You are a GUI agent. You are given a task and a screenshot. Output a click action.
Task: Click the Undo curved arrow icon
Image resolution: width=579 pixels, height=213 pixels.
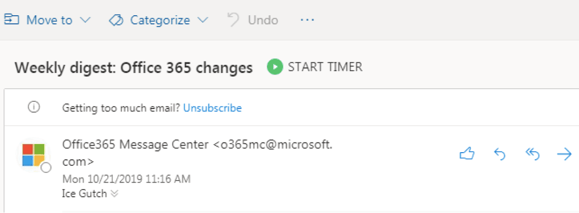click(234, 20)
